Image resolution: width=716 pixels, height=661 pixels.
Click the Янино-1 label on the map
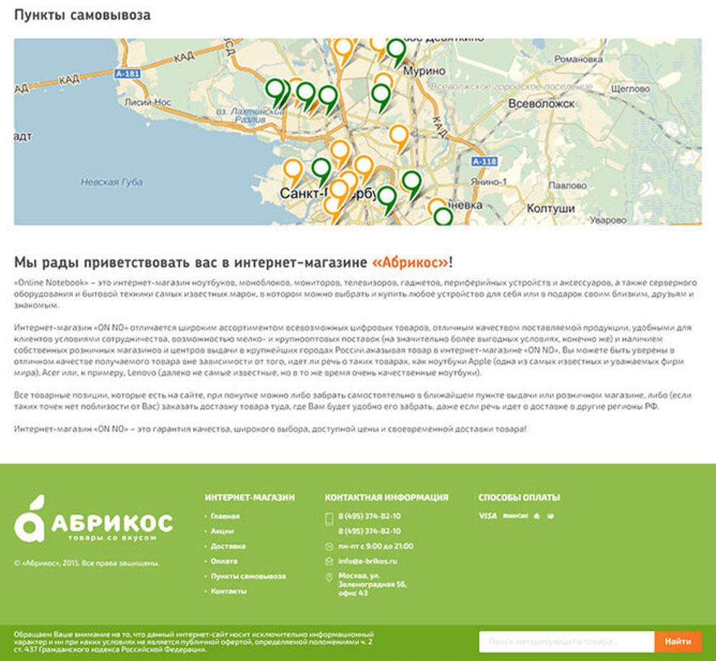(x=488, y=181)
